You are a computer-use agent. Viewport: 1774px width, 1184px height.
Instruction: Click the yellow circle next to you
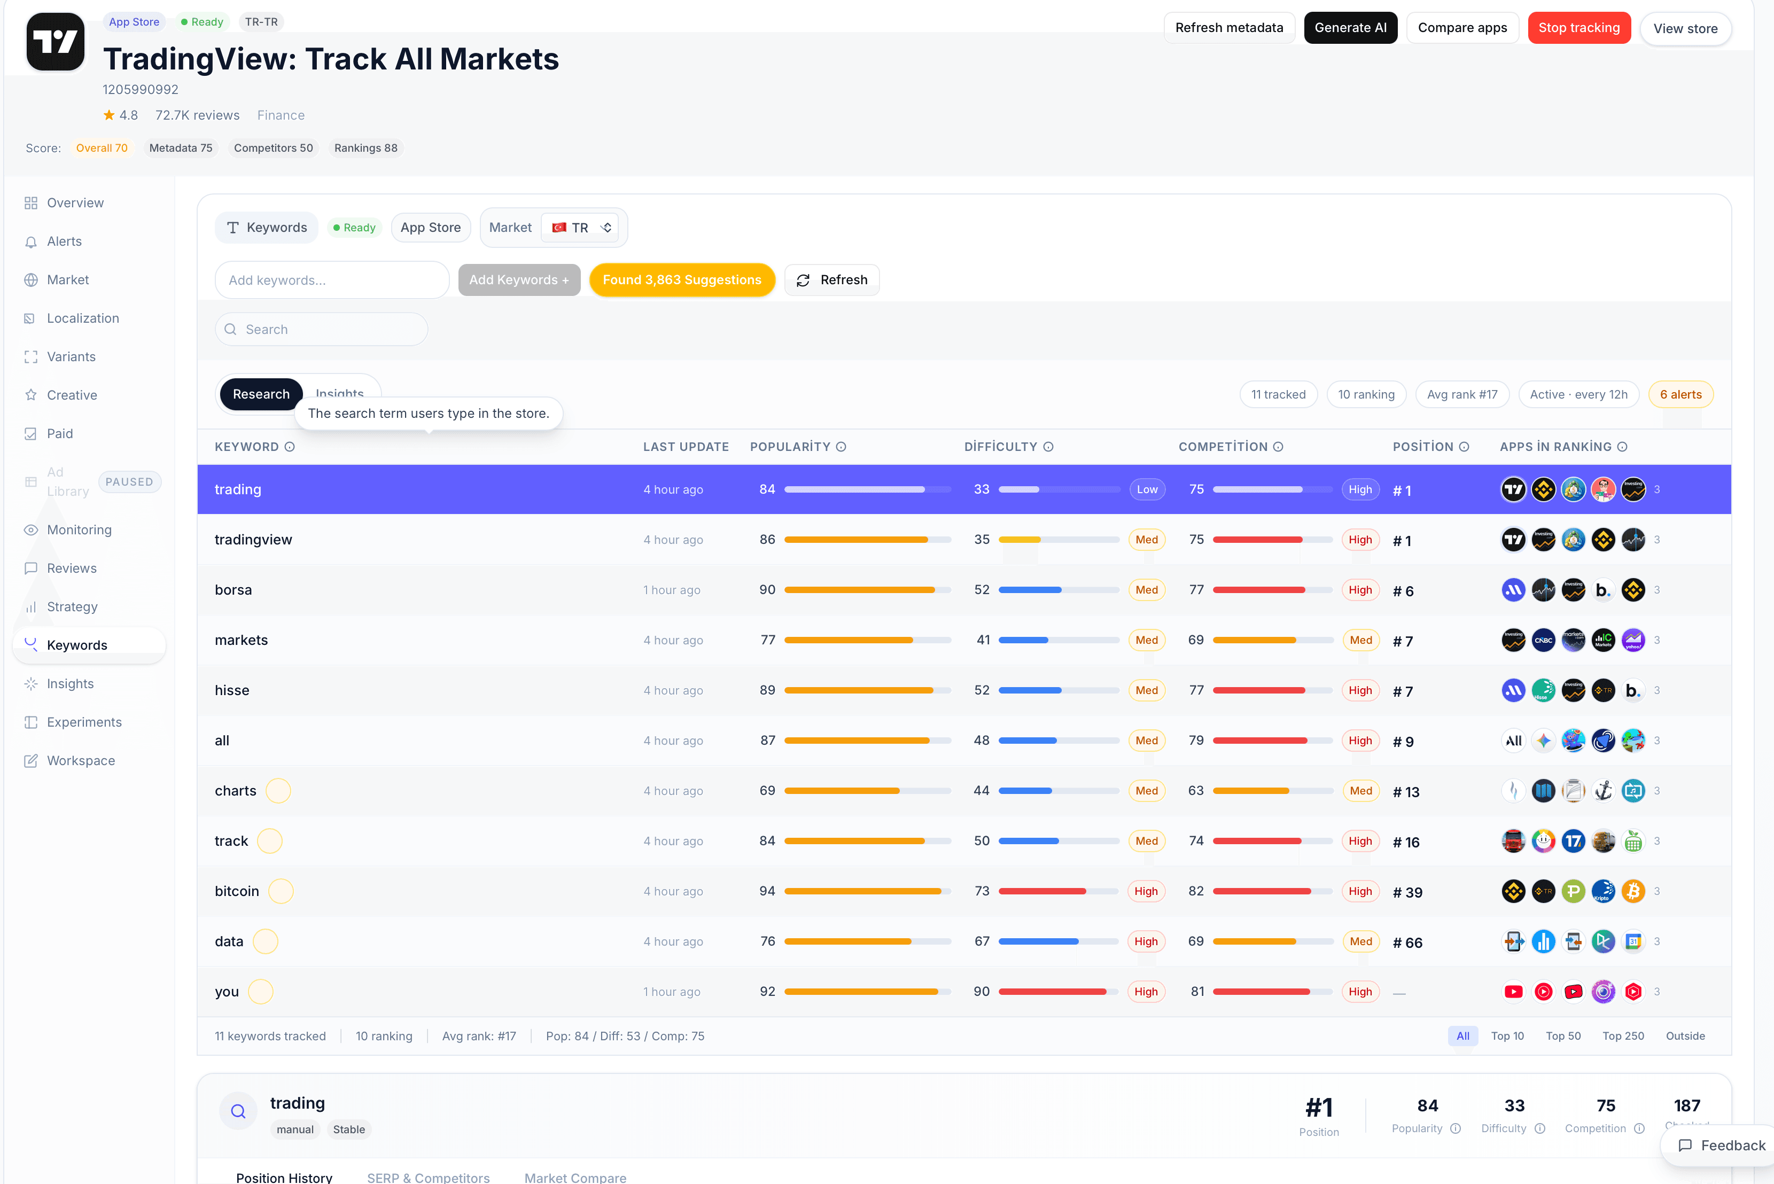pos(261,992)
